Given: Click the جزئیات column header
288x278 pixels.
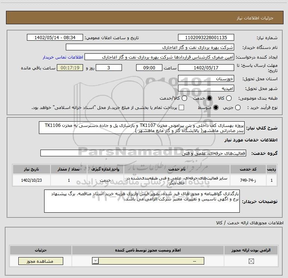Looking at the screenshot, I should click(x=41, y=250).
